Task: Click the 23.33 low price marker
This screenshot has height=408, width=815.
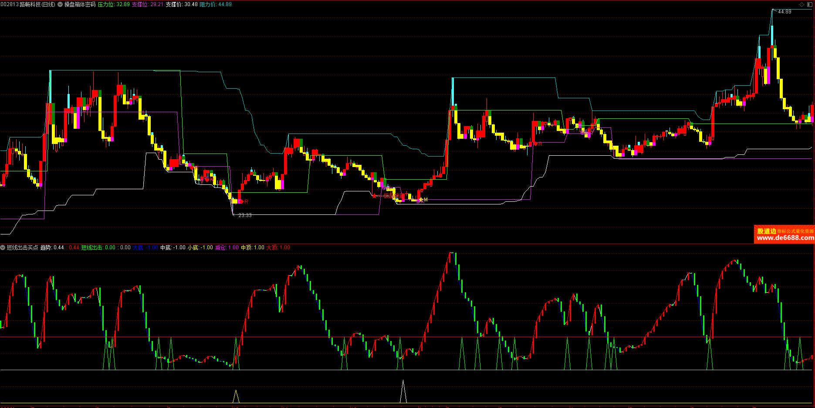Action: tap(245, 215)
